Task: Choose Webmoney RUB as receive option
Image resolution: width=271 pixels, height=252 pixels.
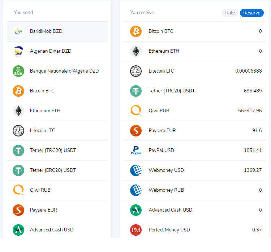Action: tap(166, 190)
